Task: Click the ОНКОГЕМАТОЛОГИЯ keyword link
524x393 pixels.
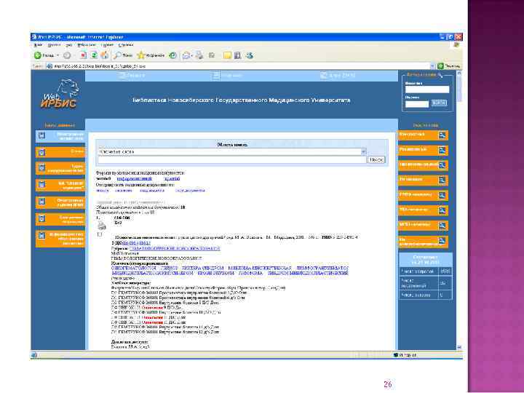Action: coord(133,268)
